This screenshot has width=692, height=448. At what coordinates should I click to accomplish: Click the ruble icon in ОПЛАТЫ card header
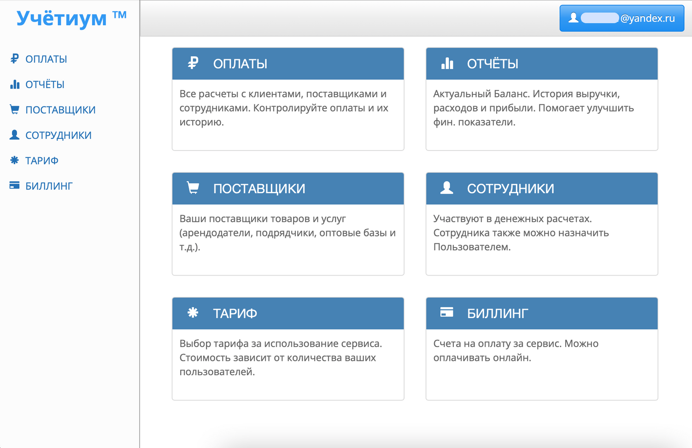point(193,63)
